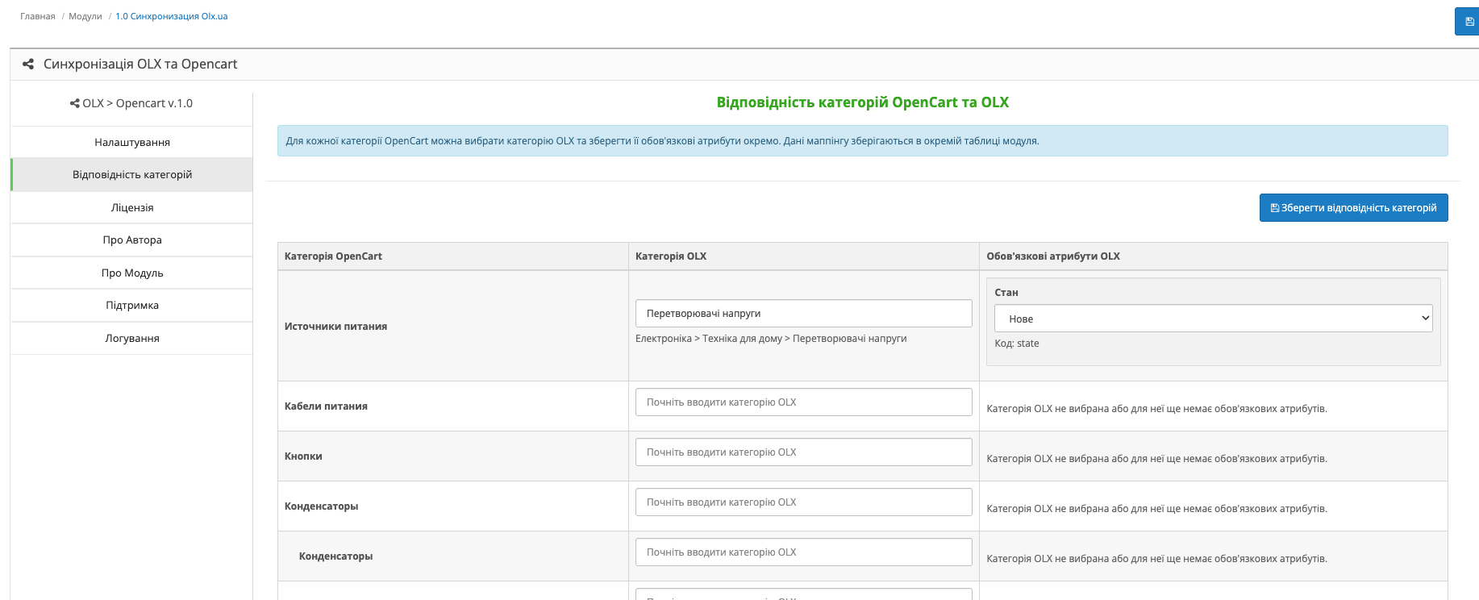
Task: Open the 1.0 Синхронизация Olx.ua breadcrumb
Action: point(172,16)
